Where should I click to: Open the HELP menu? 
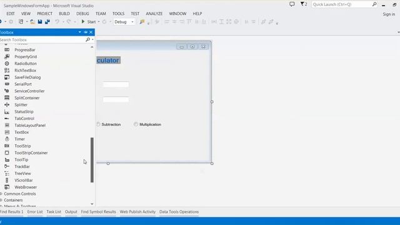197,14
